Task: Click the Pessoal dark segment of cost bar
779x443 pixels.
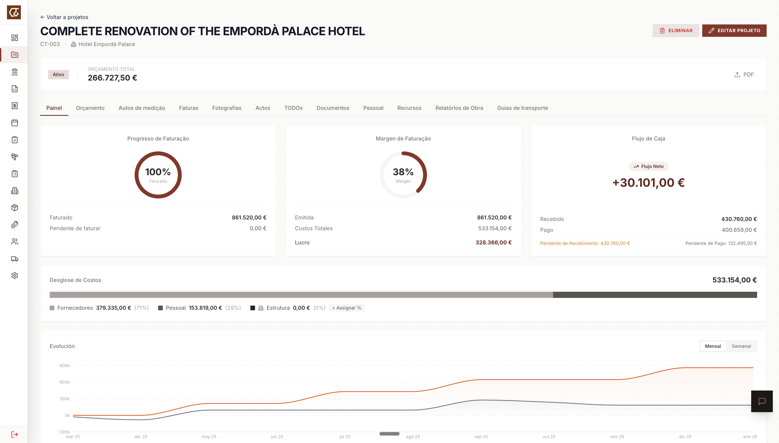Action: point(655,295)
